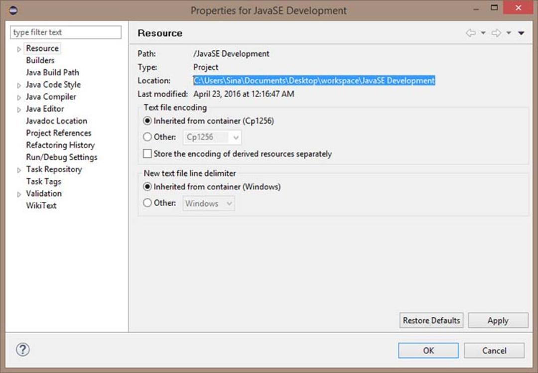Click the Last modified date value
538x373 pixels.
click(244, 94)
